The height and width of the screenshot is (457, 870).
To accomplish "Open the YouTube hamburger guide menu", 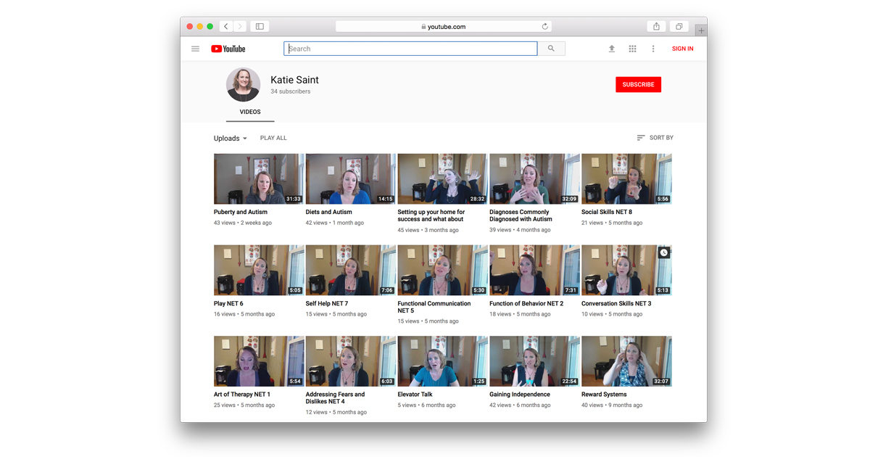I will click(195, 49).
